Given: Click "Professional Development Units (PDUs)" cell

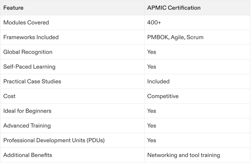Looking at the screenshot, I should 54,140.
